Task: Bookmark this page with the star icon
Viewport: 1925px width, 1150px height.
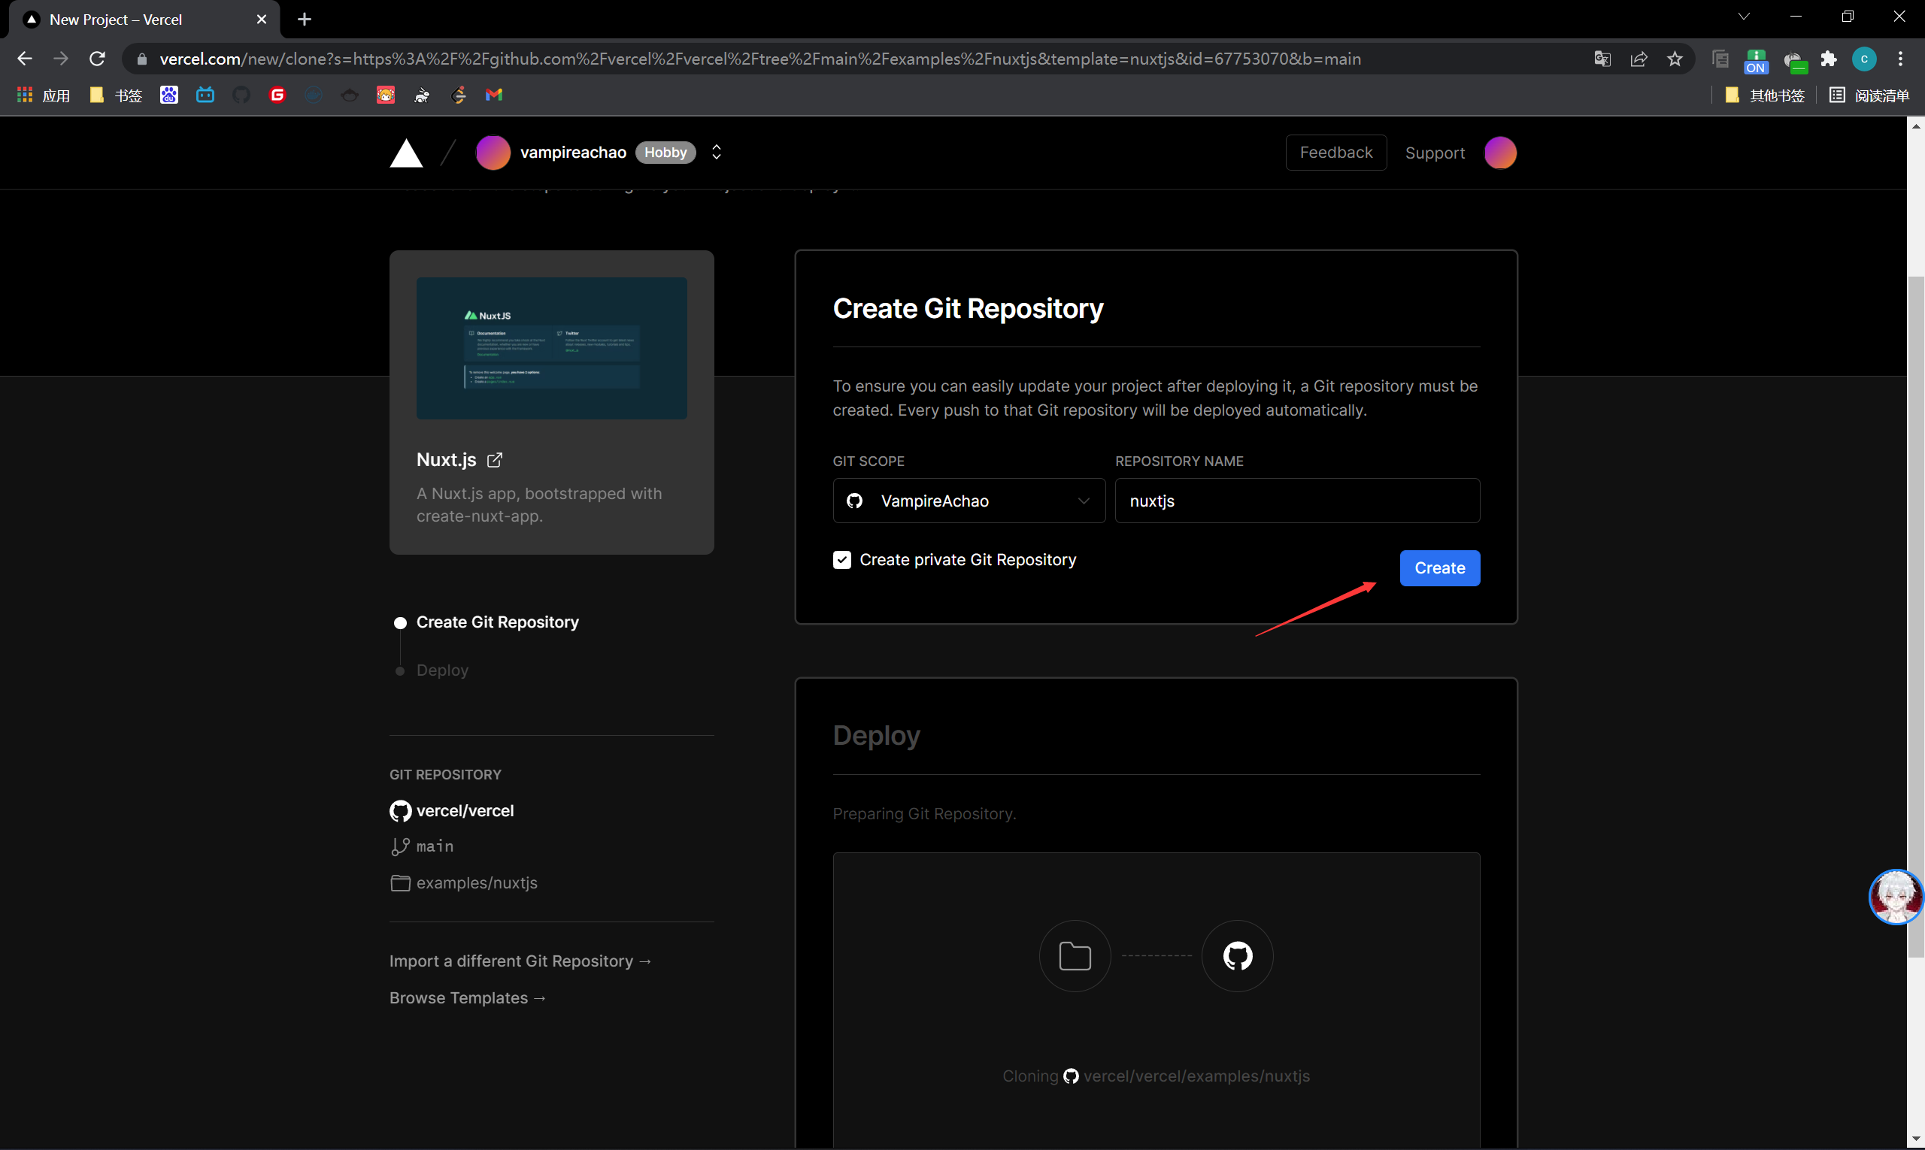Action: [1675, 59]
